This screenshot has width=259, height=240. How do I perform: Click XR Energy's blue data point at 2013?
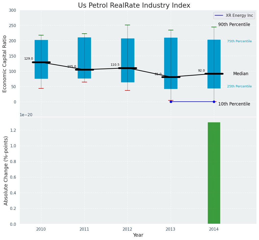coord(171,102)
